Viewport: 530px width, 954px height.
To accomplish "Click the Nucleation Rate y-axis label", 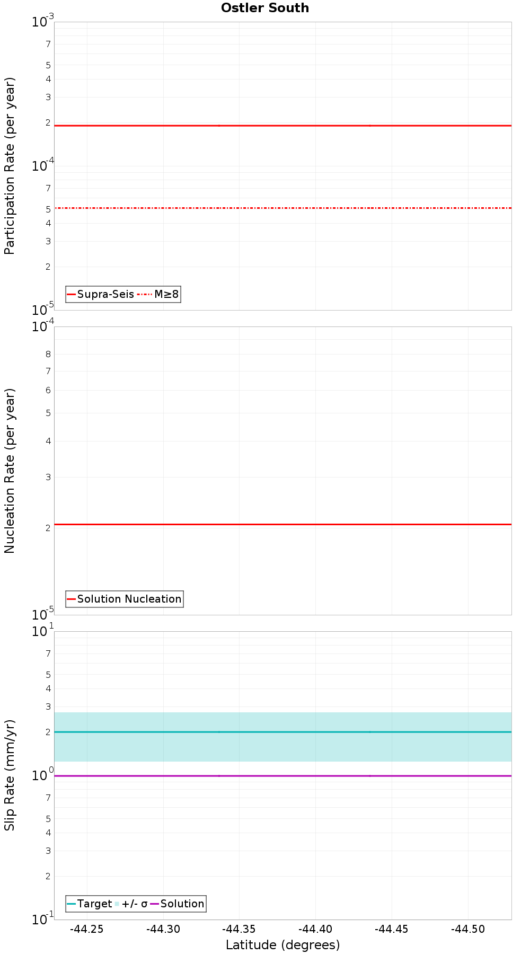I will pos(10,471).
